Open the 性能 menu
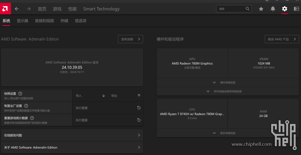The width and height of the screenshot is (301, 155). [72, 9]
